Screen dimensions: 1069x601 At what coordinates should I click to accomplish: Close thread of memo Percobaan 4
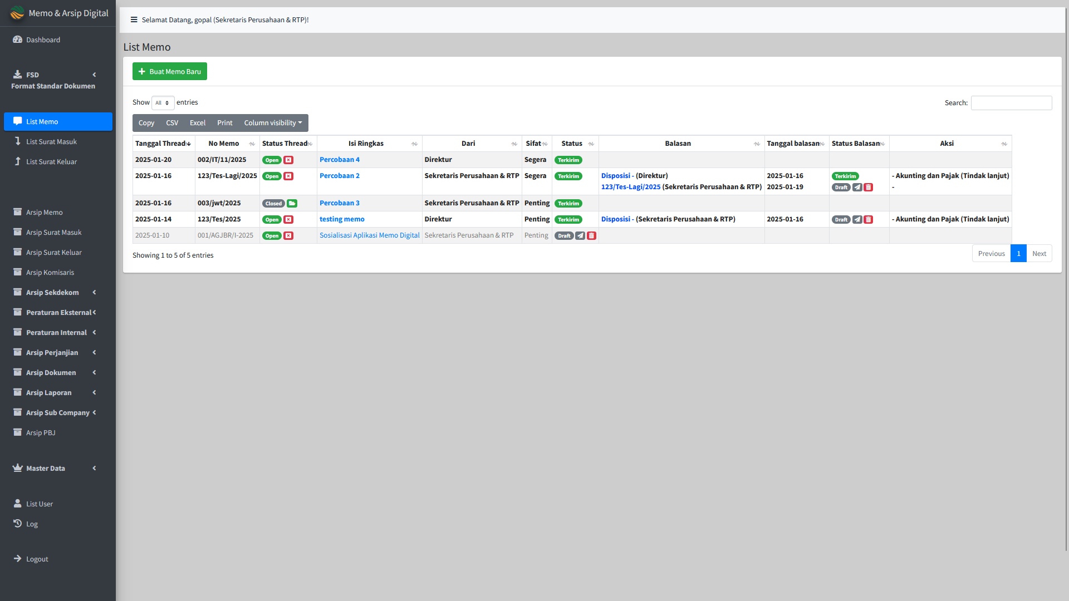point(288,160)
